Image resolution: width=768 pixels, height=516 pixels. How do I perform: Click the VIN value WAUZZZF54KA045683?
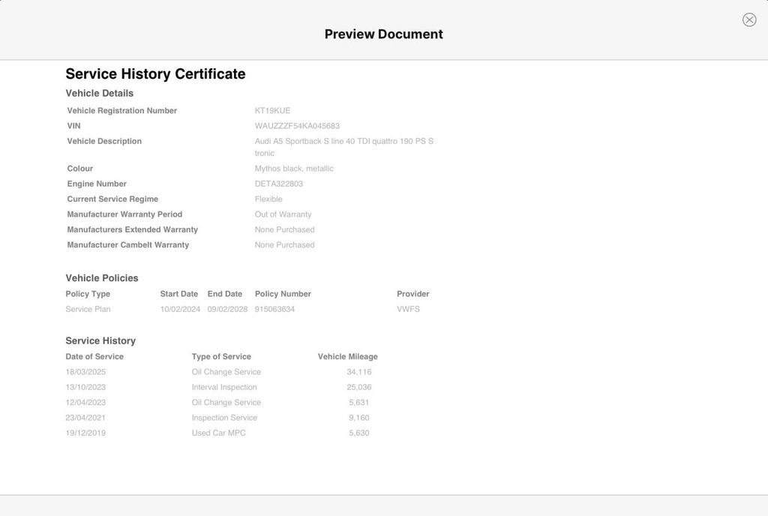[x=297, y=126]
